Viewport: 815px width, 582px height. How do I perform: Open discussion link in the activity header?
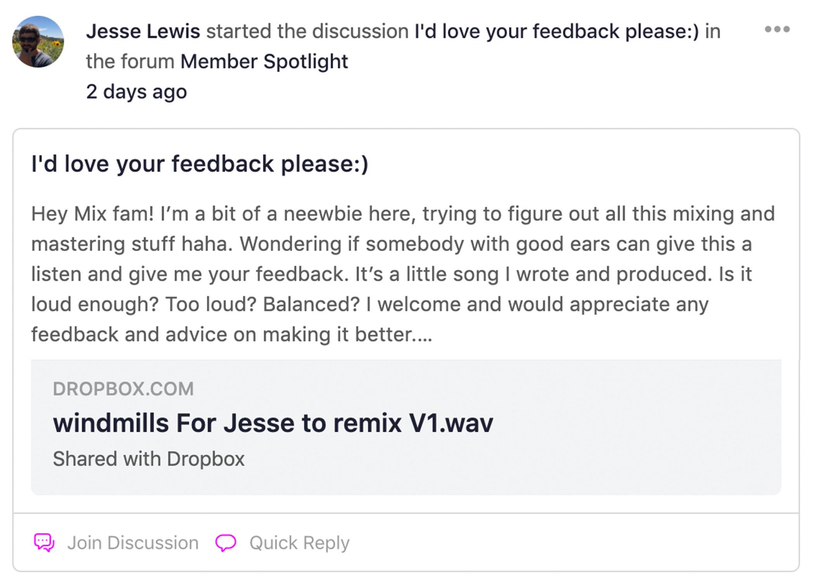pyautogui.click(x=557, y=31)
